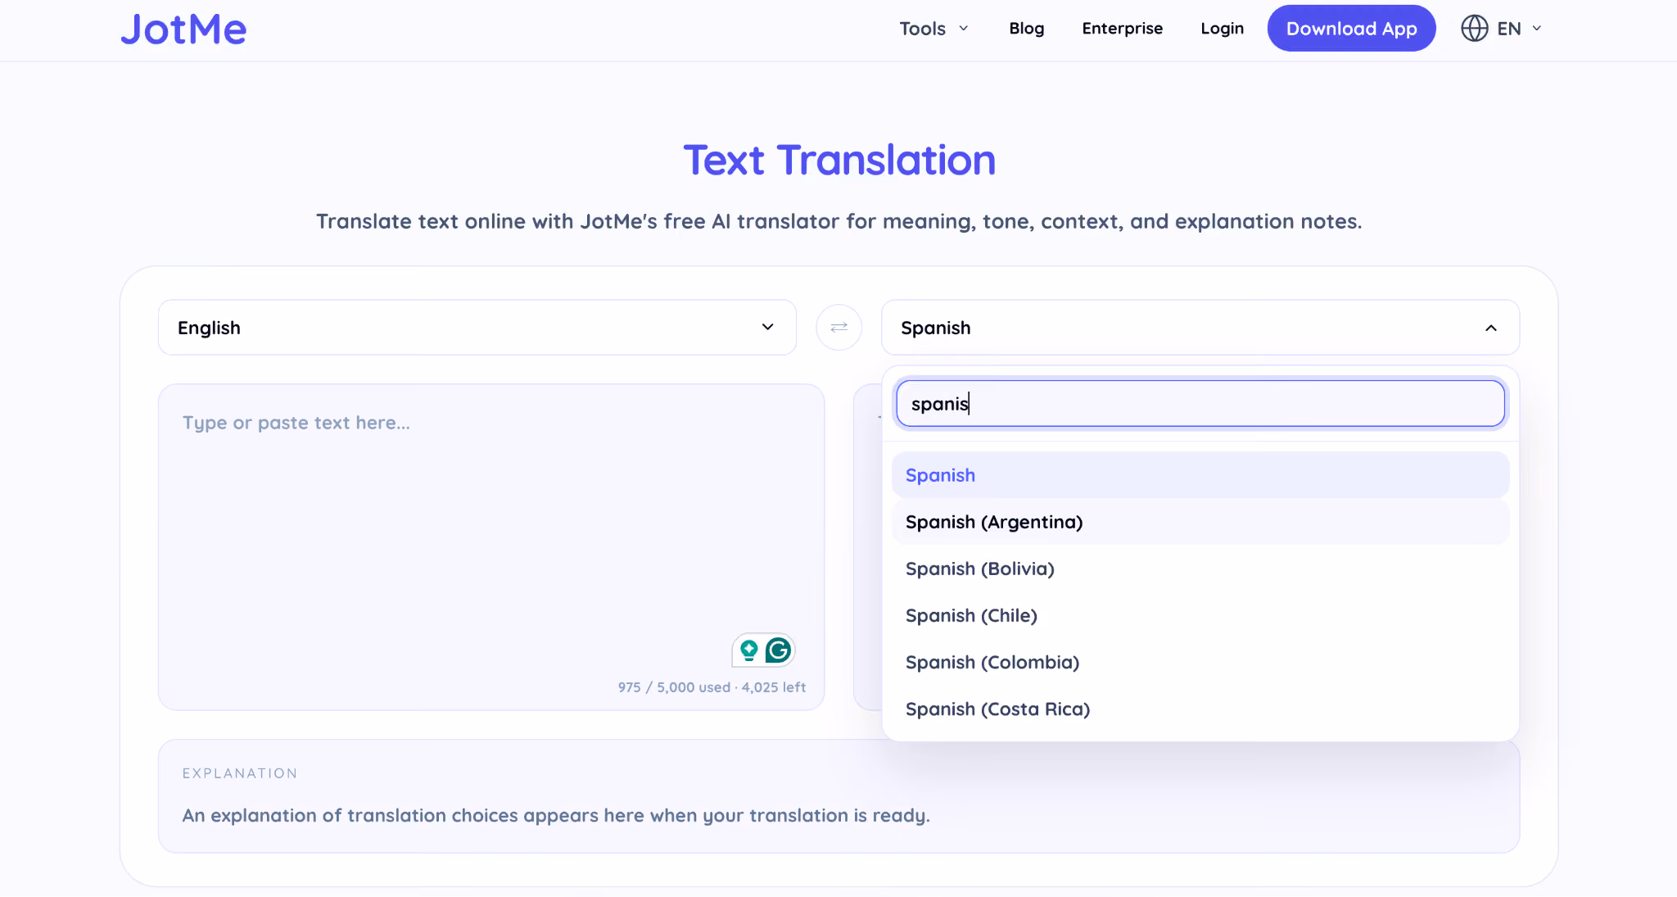
Task: Click the Login link
Action: [x=1222, y=29]
